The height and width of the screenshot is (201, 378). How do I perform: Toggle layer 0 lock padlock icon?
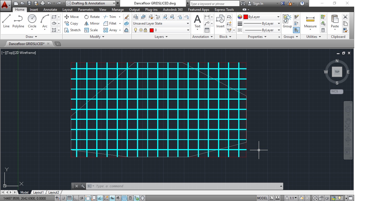[x=146, y=30]
